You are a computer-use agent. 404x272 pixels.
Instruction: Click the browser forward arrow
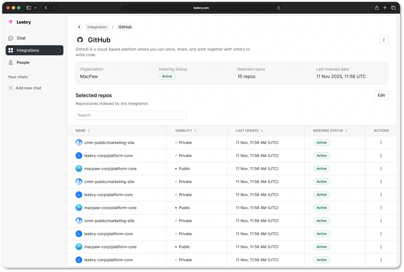54,8
